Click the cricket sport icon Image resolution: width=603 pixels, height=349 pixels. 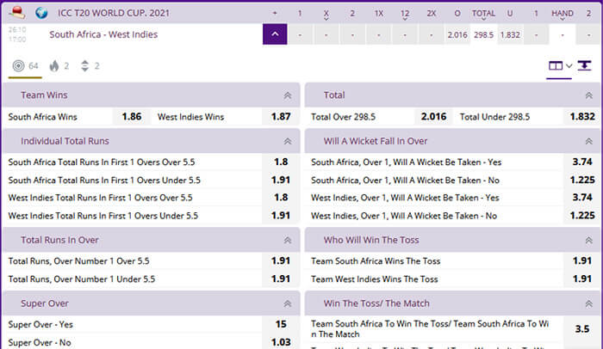point(17,13)
